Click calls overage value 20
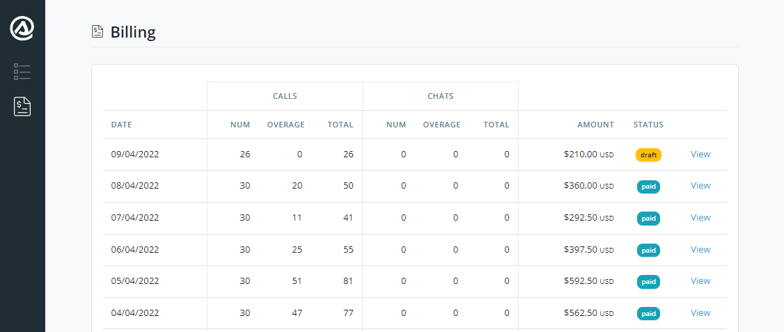Viewport: 784px width, 332px height. pos(297,186)
